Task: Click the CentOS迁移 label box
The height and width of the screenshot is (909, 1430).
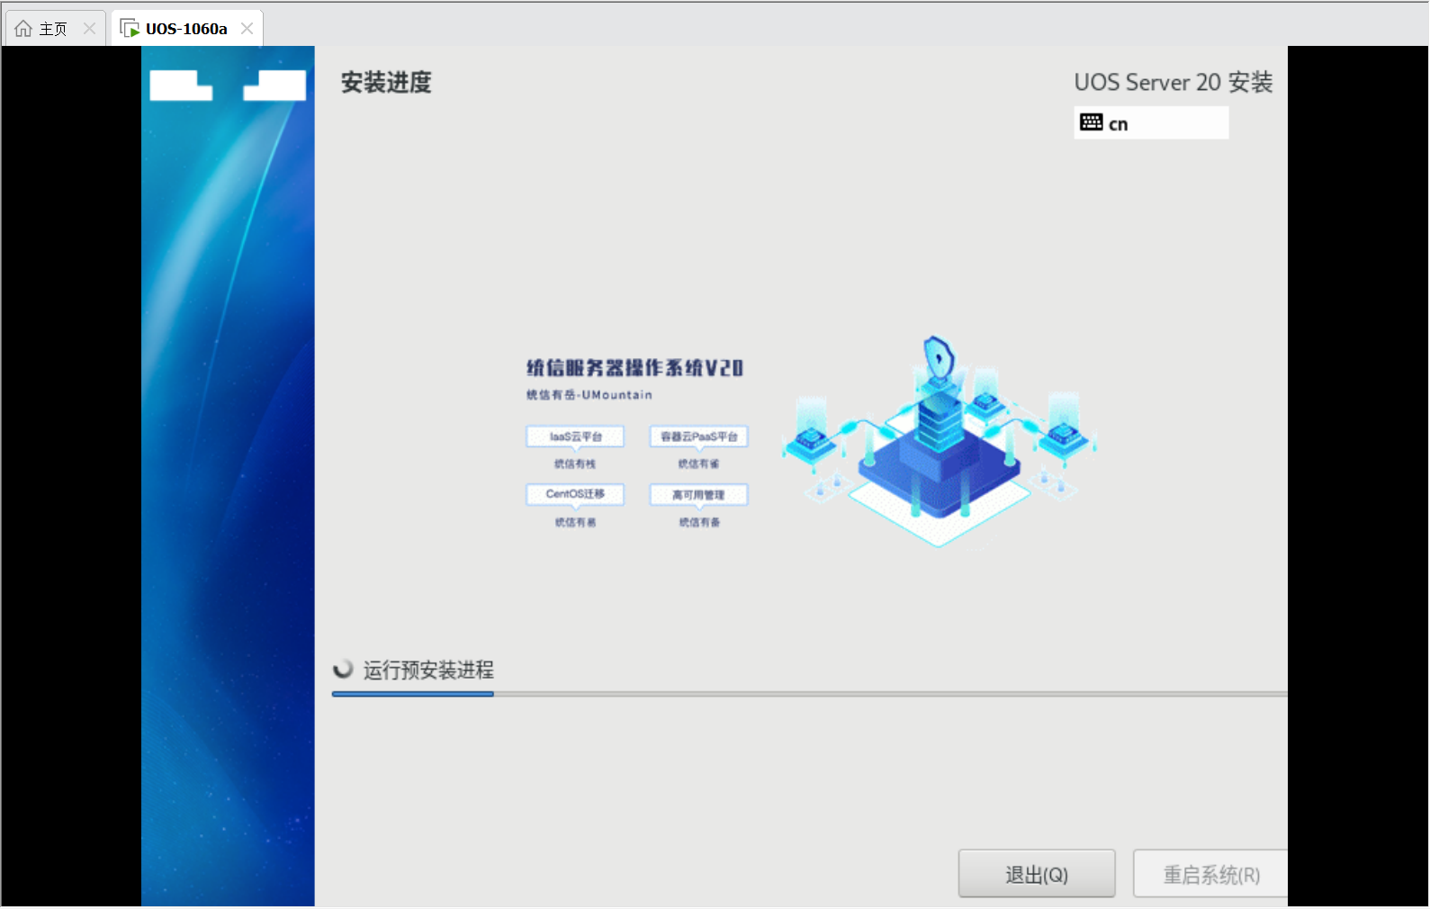Action: click(x=575, y=494)
